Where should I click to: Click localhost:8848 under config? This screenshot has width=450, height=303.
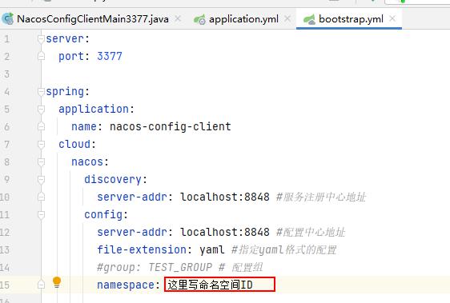225,232
